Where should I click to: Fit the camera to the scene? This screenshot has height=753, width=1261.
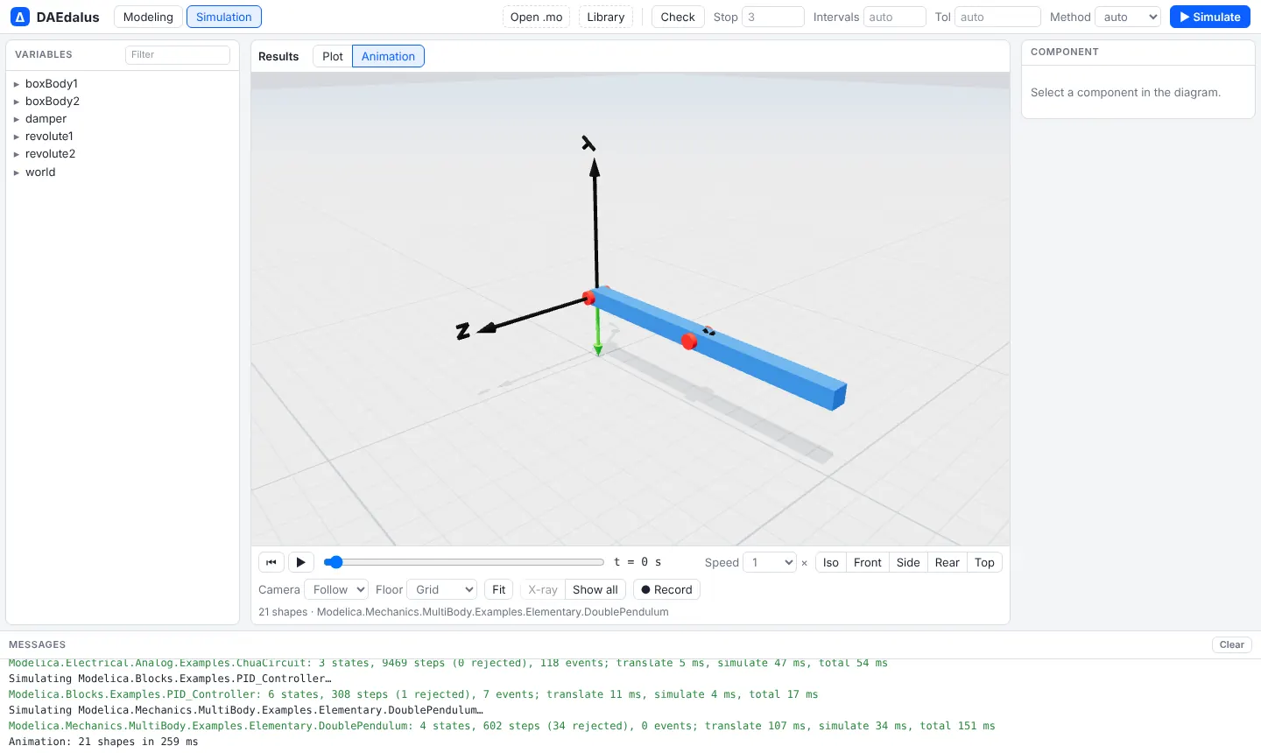(x=499, y=589)
